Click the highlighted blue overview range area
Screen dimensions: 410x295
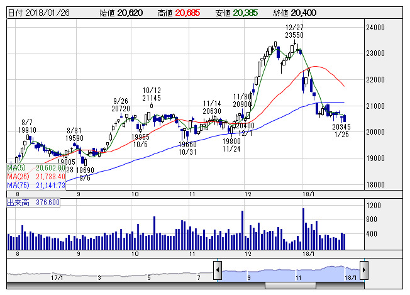pos(291,274)
